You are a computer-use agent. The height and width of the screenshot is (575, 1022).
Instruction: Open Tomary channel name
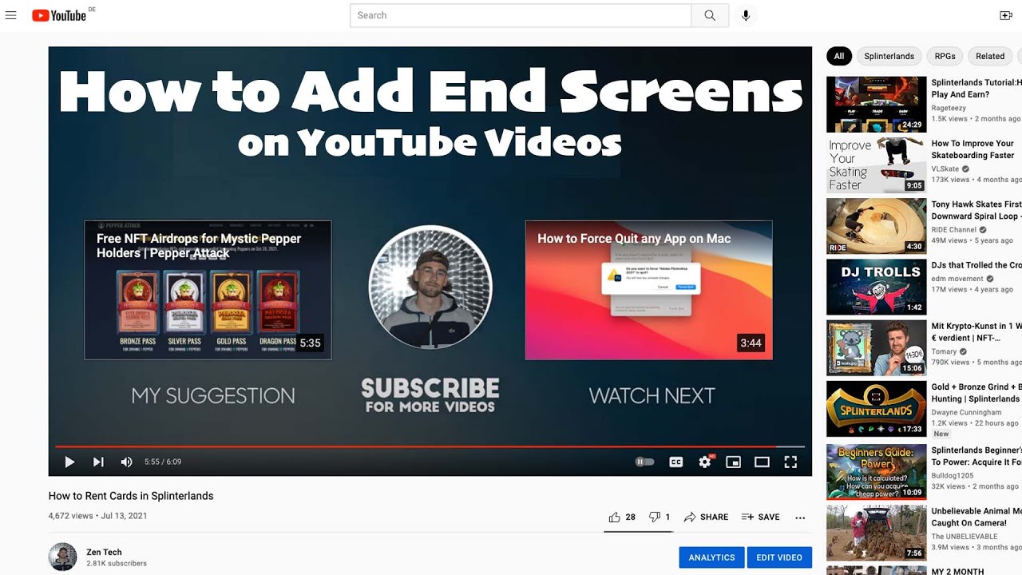(945, 351)
